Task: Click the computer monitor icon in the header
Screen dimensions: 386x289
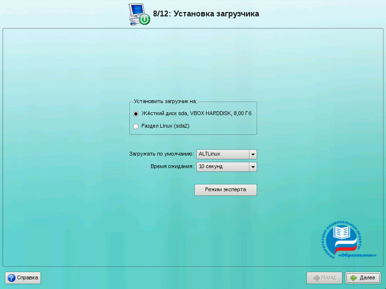Action: [137, 12]
